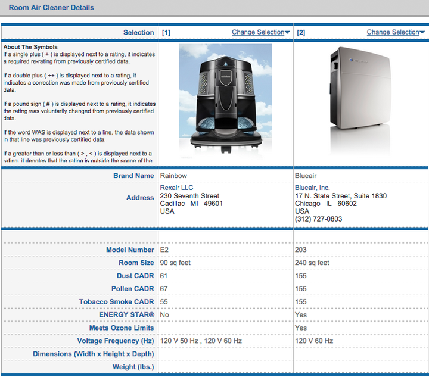
Task: Select the Meets Ozone Limits value Yes
Action: click(x=301, y=328)
